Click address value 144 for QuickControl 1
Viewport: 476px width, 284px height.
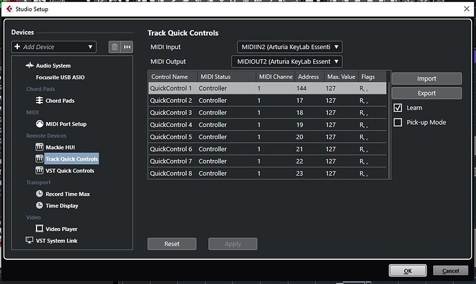(301, 88)
